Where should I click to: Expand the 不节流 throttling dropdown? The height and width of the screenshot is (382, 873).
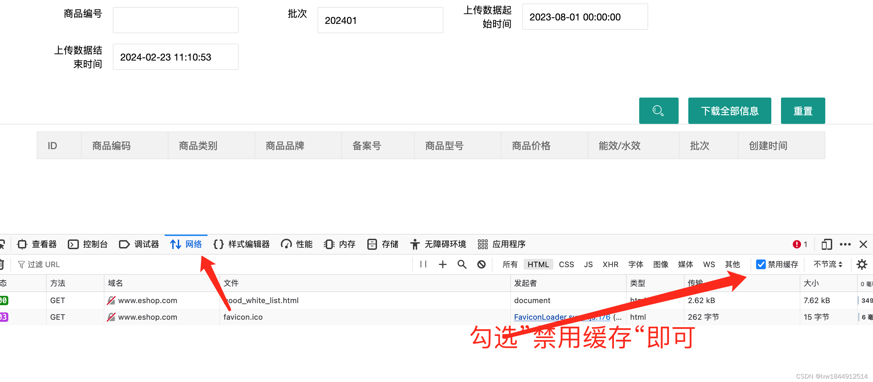click(828, 264)
